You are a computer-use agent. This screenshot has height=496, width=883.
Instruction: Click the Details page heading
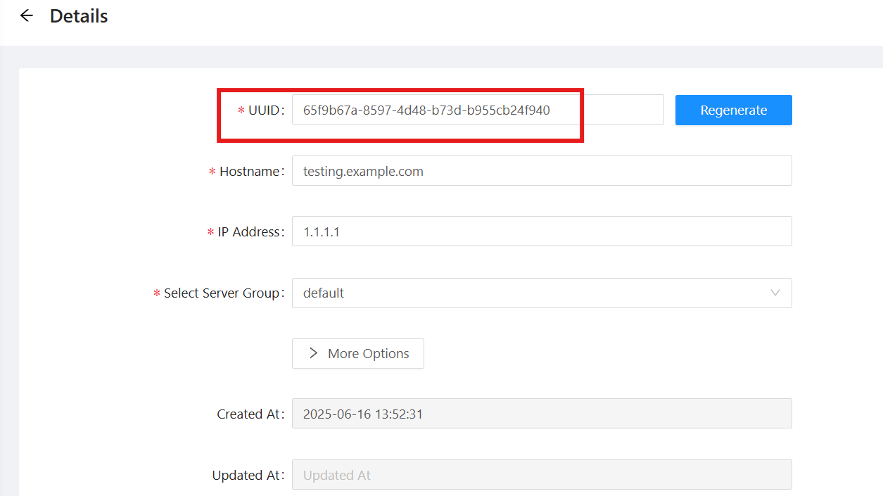point(79,16)
